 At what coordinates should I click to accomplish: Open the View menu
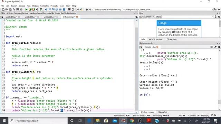point(68,6)
